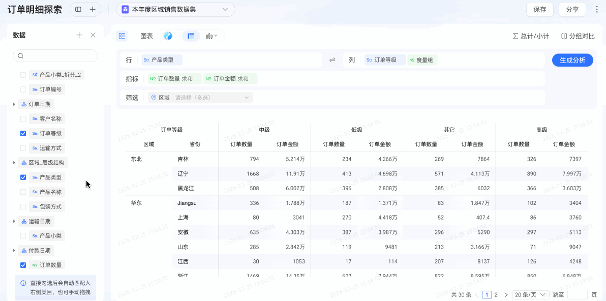
Task: Check the 订单编号 field
Action: (x=23, y=89)
